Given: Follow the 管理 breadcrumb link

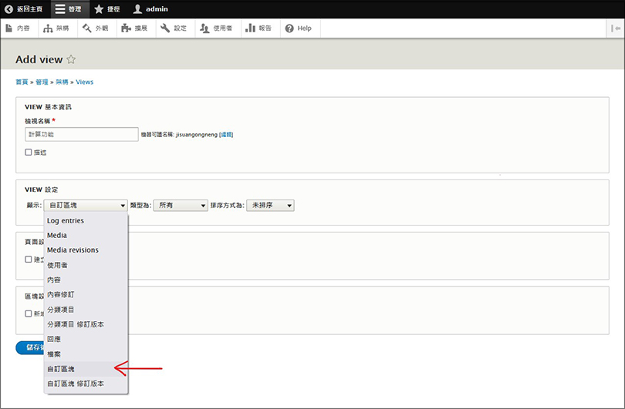Looking at the screenshot, I should pyautogui.click(x=42, y=82).
